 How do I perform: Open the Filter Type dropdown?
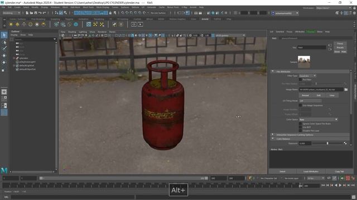[307, 76]
